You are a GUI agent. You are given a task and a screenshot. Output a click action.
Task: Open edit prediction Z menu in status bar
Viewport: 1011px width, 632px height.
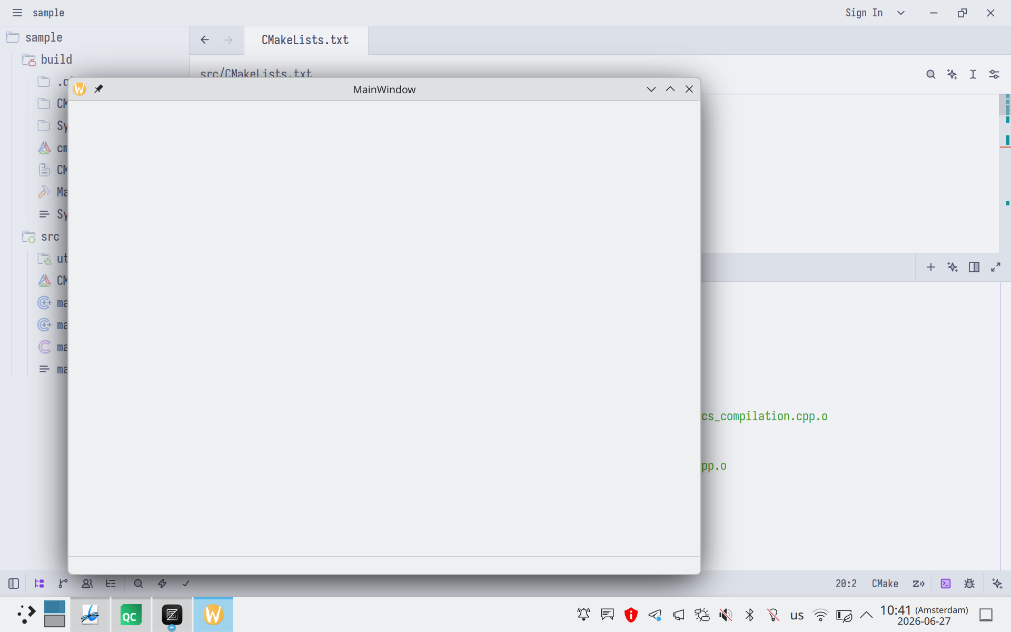[919, 584]
